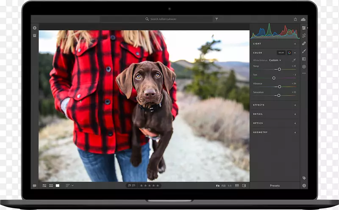339x210 pixels.
Task: Select the Linear Gradient tool
Action: click(304, 59)
